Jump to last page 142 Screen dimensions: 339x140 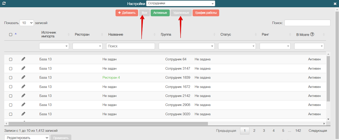tap(298, 130)
